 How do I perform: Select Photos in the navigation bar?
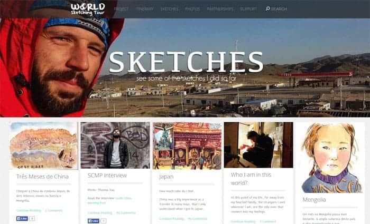192,9
